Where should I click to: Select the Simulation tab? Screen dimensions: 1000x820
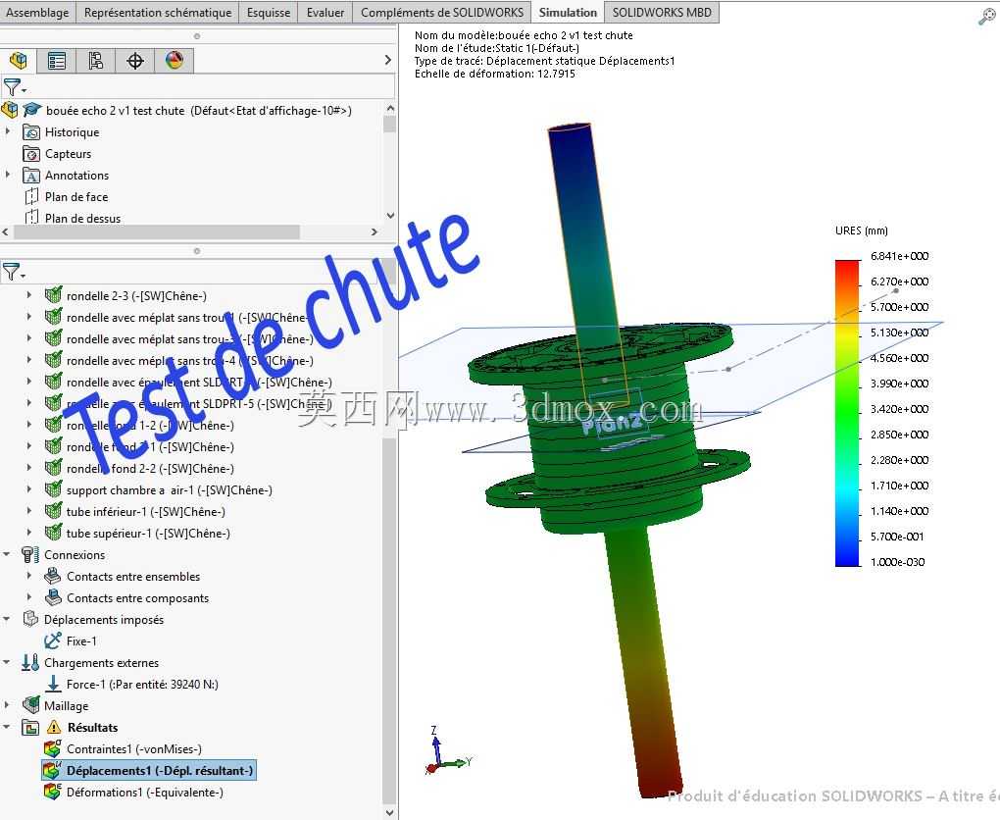(x=568, y=12)
